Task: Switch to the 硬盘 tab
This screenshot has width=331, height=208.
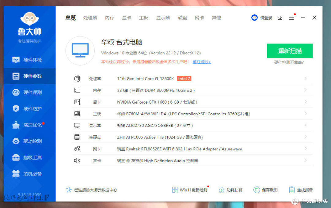Action: pyautogui.click(x=183, y=18)
